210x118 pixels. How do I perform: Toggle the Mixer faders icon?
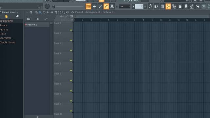[x=168, y=7]
